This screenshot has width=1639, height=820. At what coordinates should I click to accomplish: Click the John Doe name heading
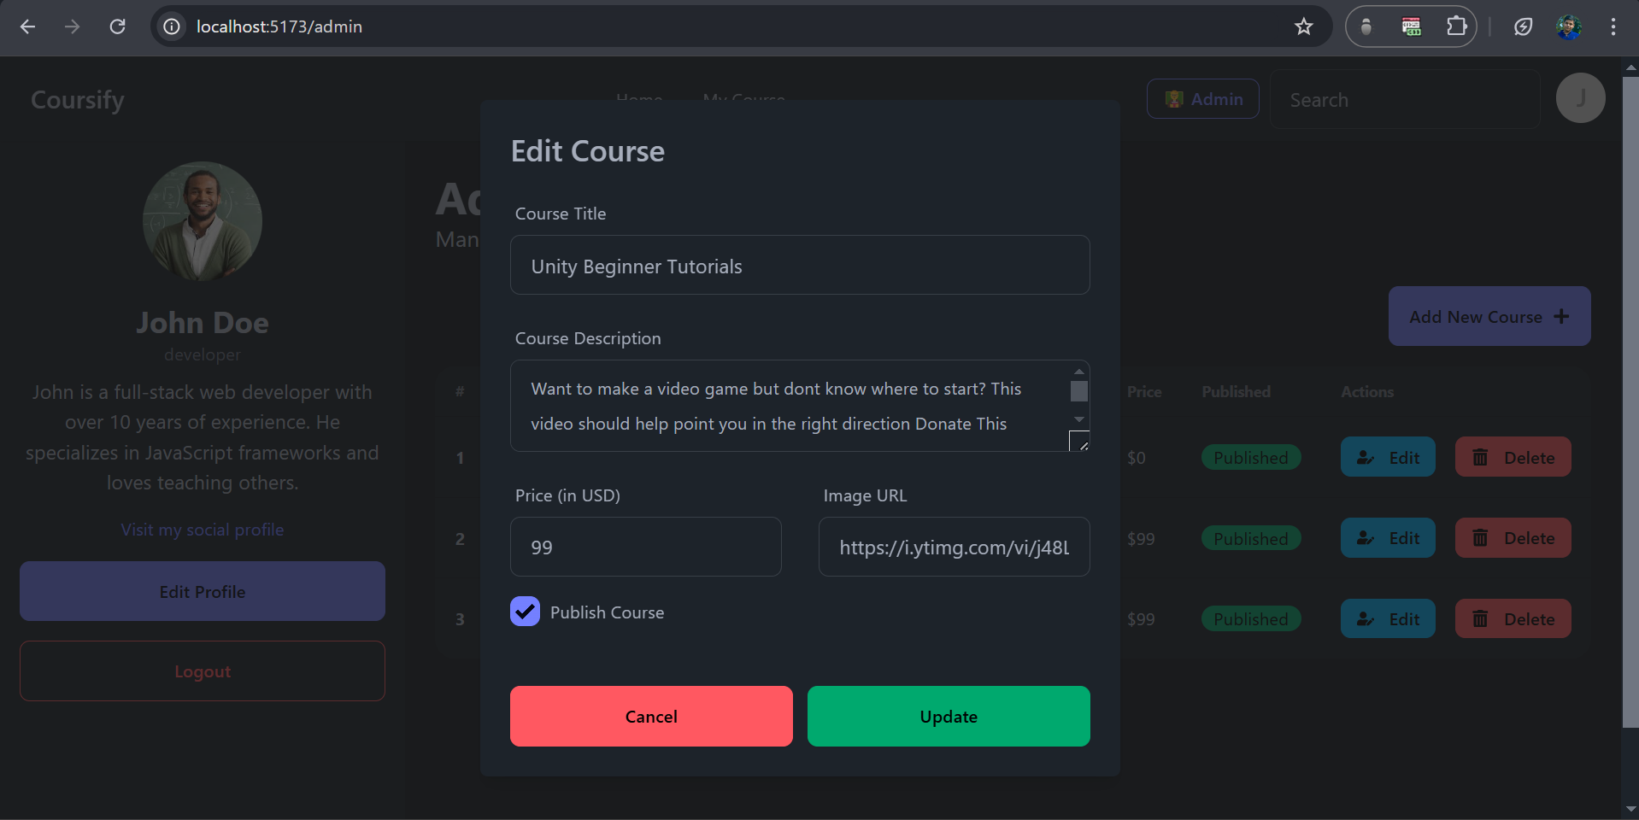[x=203, y=323]
